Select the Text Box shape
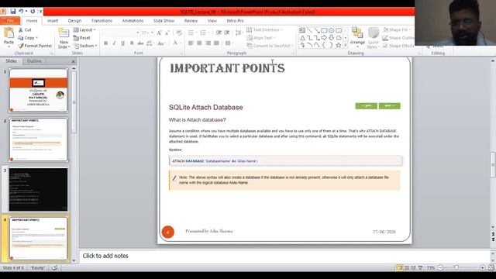 click(302, 30)
